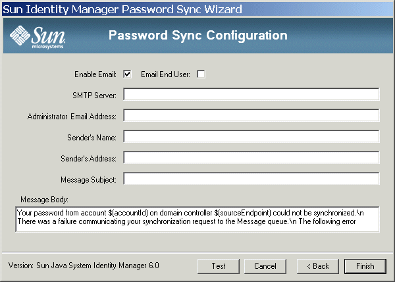Click the Message Subject label
Screen dimensions: 395x282
click(88, 180)
